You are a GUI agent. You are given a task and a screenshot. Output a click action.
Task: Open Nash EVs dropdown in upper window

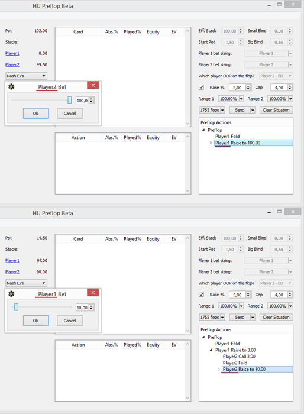(x=27, y=76)
